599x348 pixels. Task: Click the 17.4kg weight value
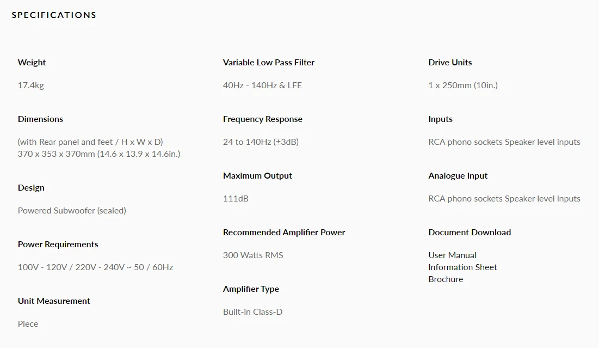pyautogui.click(x=30, y=86)
